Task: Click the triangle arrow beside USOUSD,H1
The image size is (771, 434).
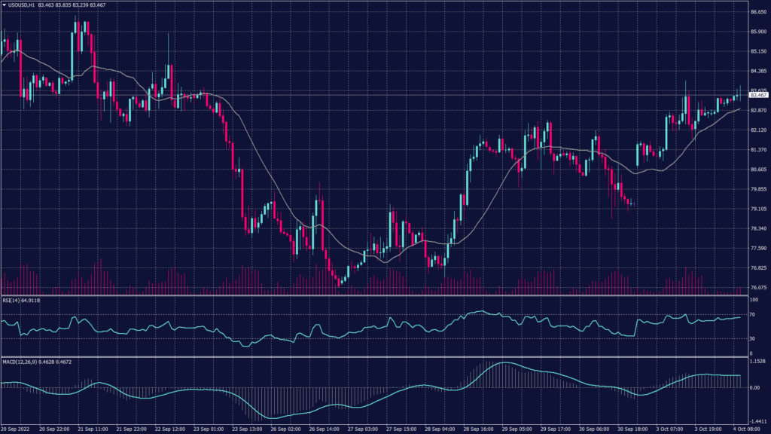Action: click(x=5, y=5)
